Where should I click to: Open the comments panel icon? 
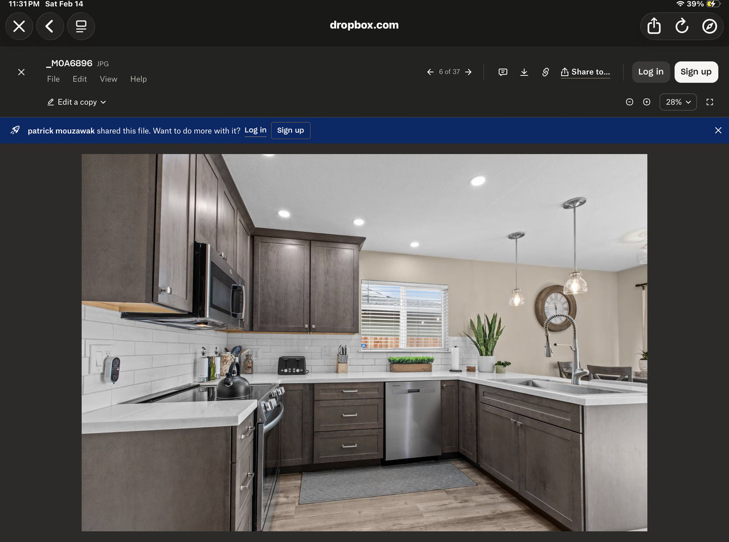(x=503, y=72)
